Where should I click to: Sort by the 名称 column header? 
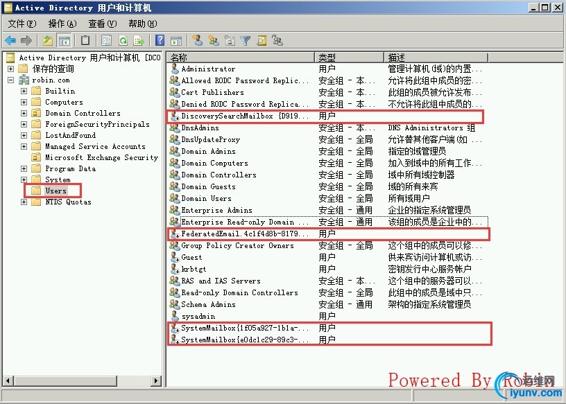click(240, 58)
